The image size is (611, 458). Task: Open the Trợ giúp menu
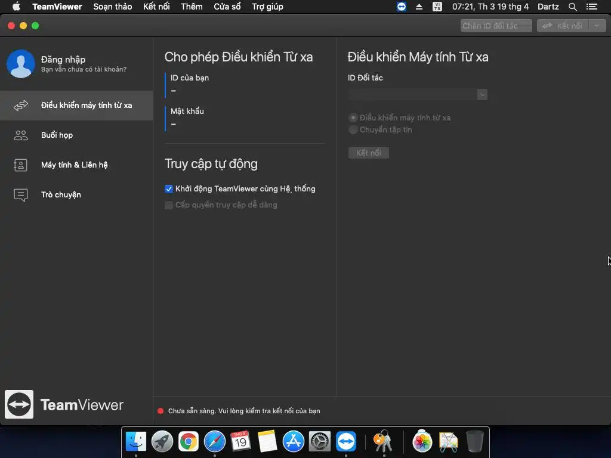click(267, 7)
